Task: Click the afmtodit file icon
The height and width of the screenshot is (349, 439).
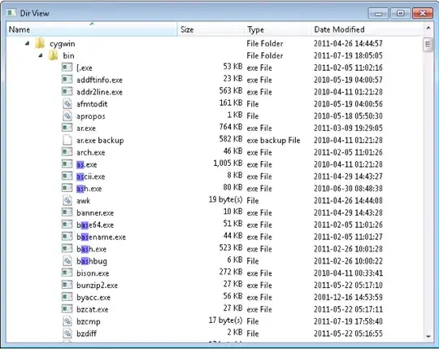Action: (x=67, y=104)
